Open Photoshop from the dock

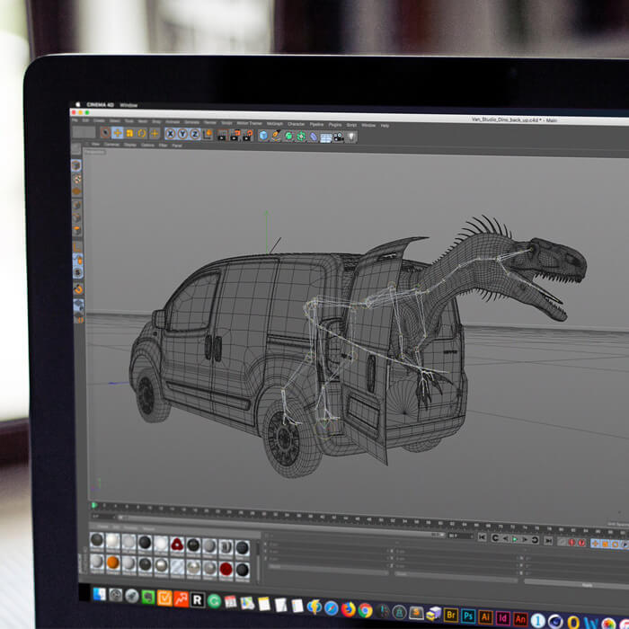point(468,616)
